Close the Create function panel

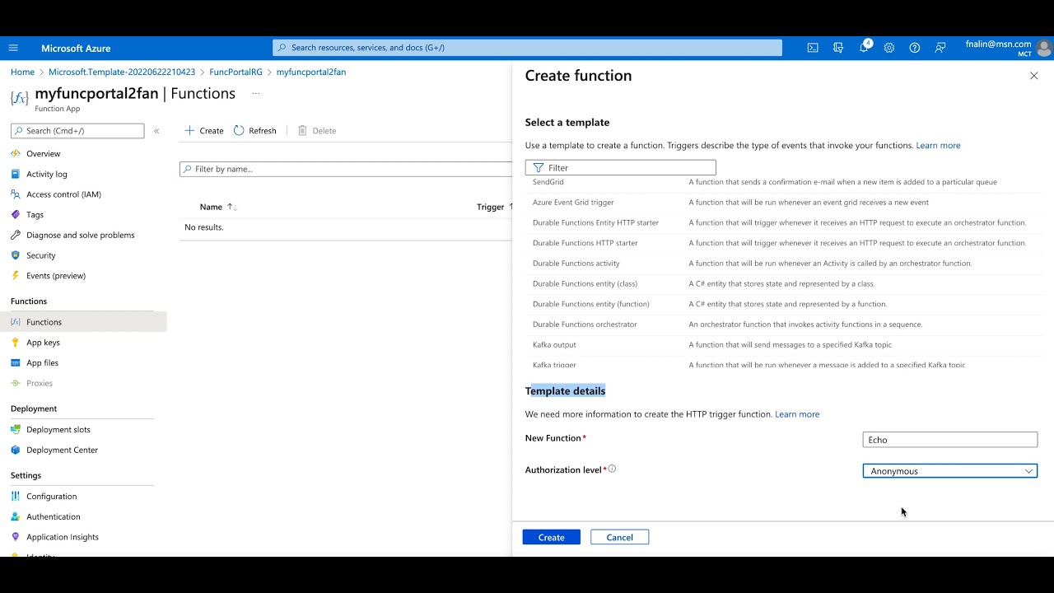pyautogui.click(x=1034, y=76)
